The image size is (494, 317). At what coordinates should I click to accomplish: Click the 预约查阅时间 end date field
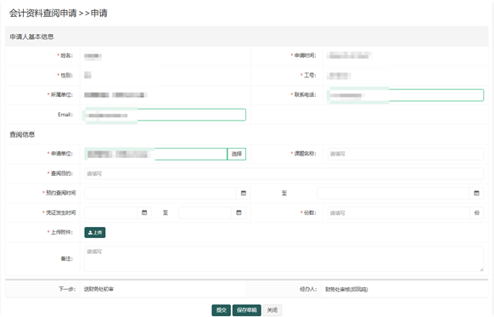pos(394,193)
